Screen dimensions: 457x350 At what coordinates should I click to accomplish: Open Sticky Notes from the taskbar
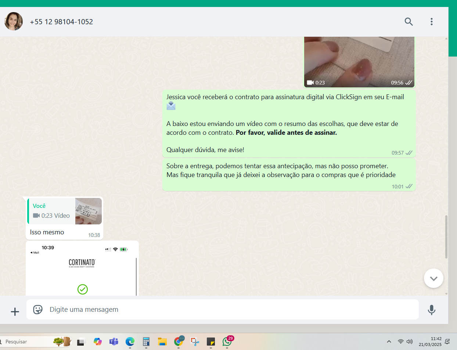coord(211,342)
